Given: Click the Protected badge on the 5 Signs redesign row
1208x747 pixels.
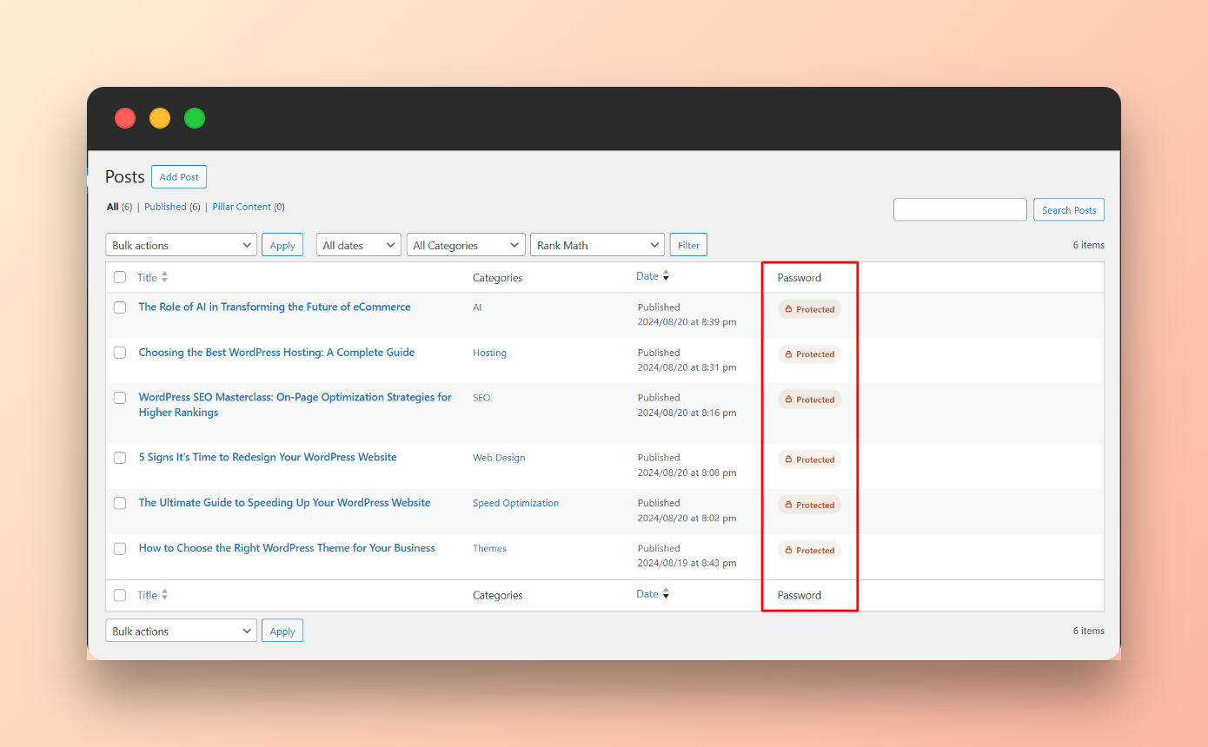Looking at the screenshot, I should click(809, 459).
